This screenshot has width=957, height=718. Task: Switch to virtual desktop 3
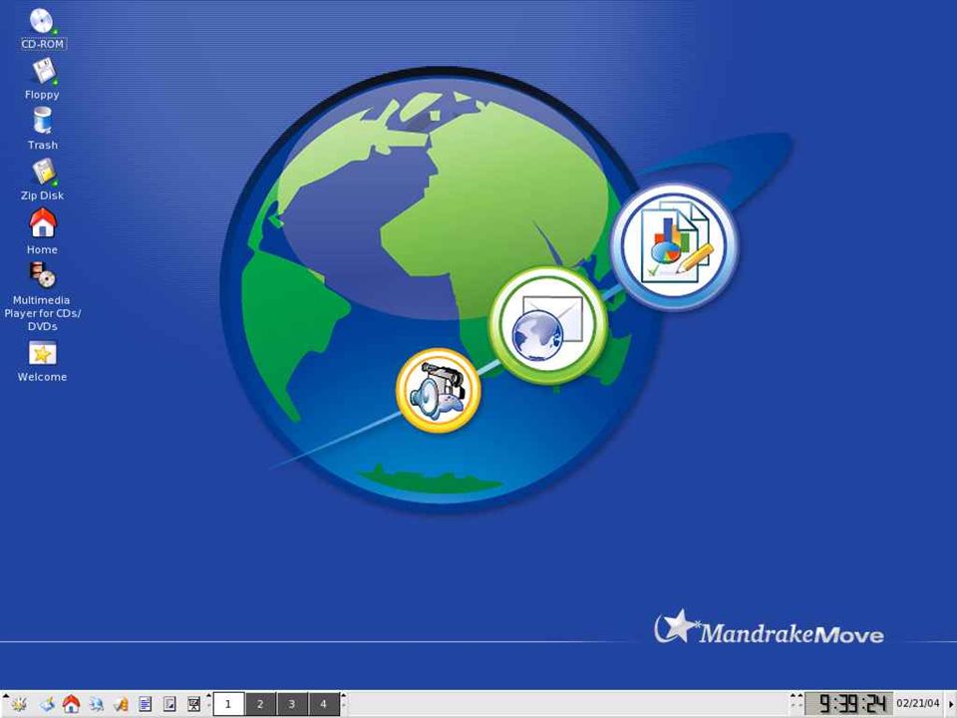[x=292, y=704]
